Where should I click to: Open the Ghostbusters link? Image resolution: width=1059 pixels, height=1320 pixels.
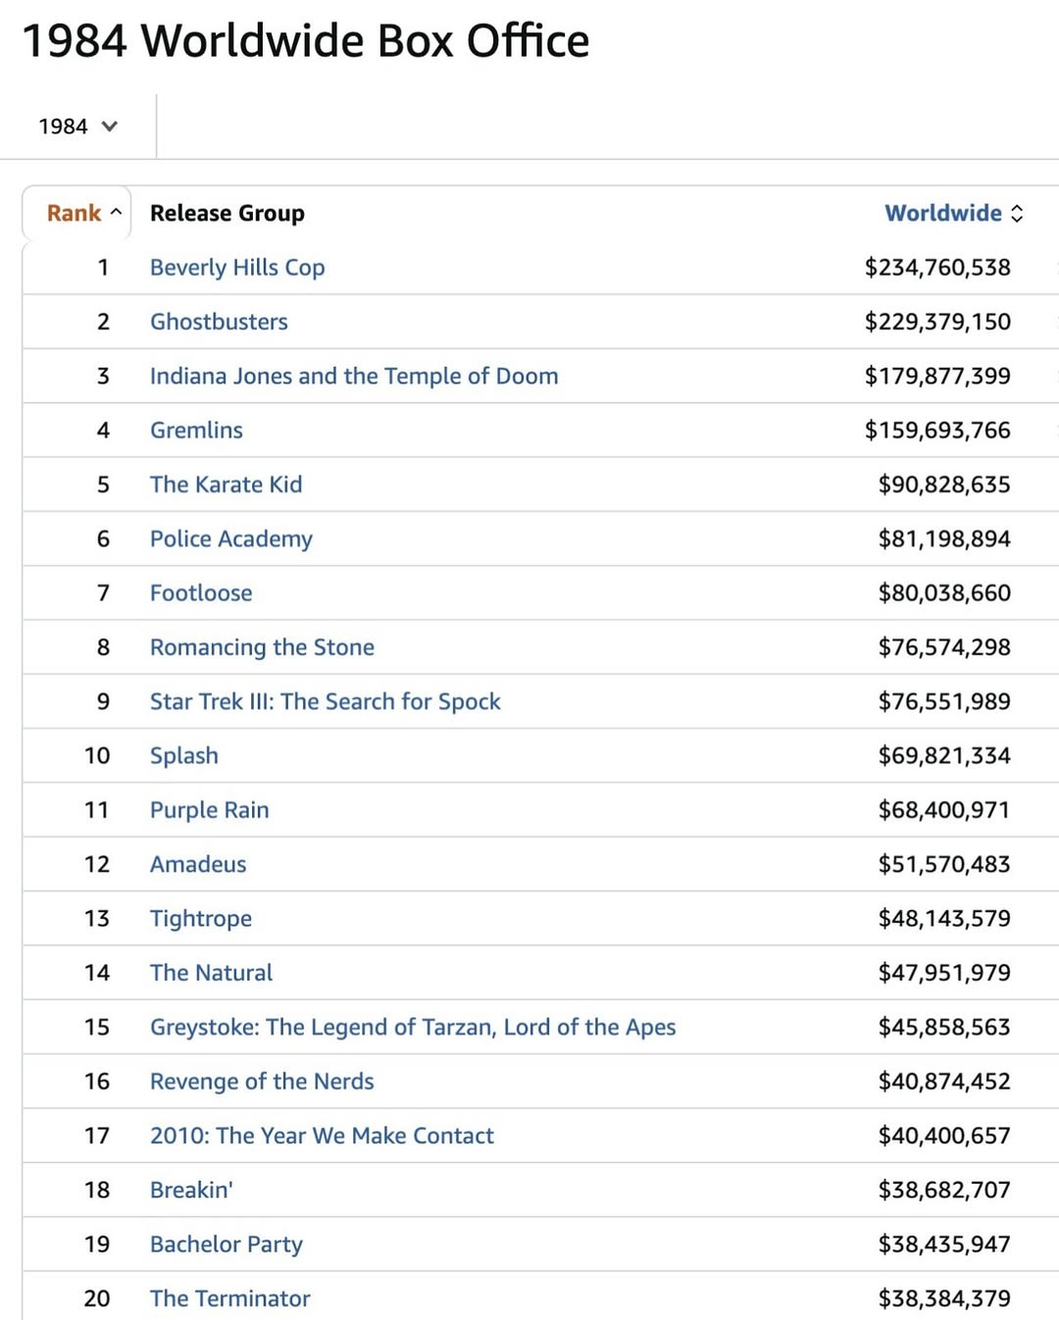pyautogui.click(x=219, y=322)
